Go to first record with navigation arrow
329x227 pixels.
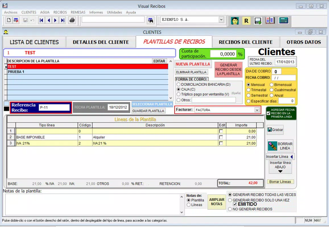click(x=41, y=20)
